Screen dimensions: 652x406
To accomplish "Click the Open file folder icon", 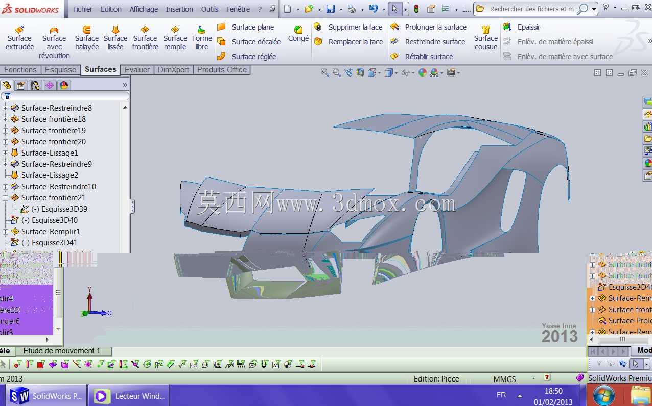I will tap(309, 9).
